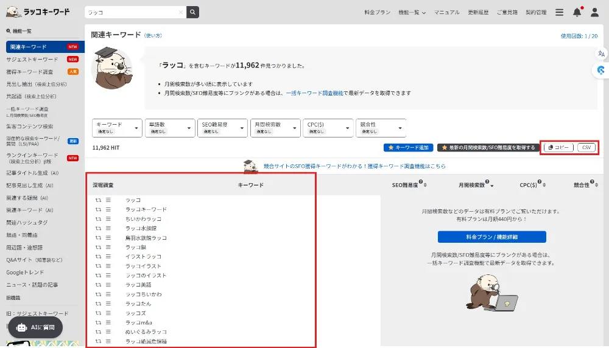This screenshot has width=609, height=348.
Task: Open the CPC($) filter dropdown
Action: pyautogui.click(x=328, y=128)
